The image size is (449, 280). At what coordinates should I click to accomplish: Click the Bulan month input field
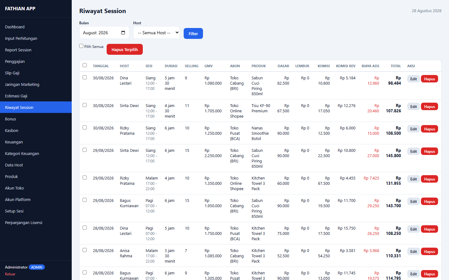[104, 33]
